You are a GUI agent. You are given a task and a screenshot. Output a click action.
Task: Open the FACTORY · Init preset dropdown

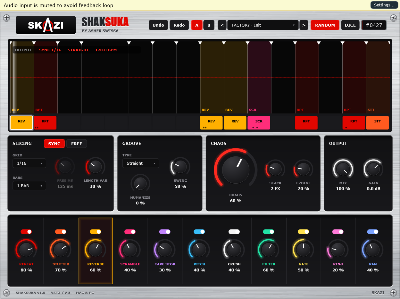coord(263,25)
